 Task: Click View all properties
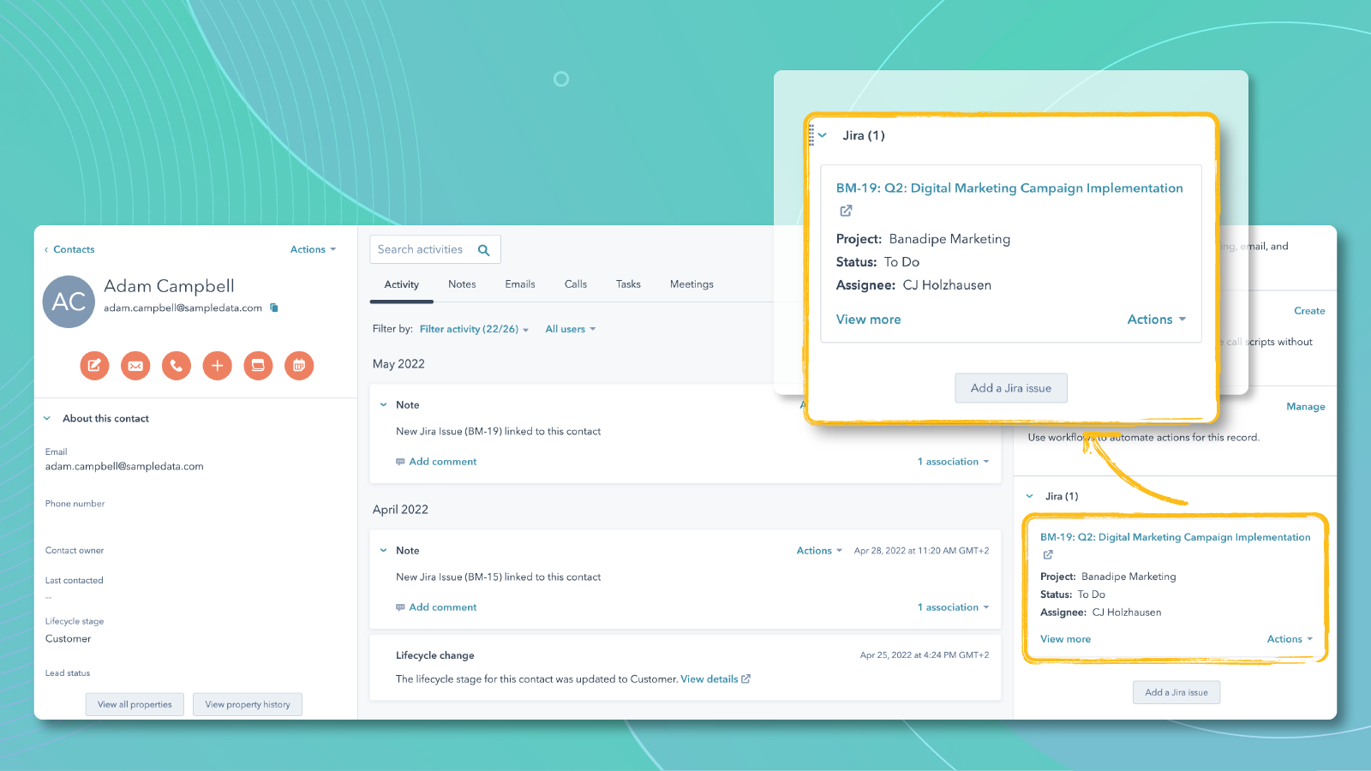(135, 704)
